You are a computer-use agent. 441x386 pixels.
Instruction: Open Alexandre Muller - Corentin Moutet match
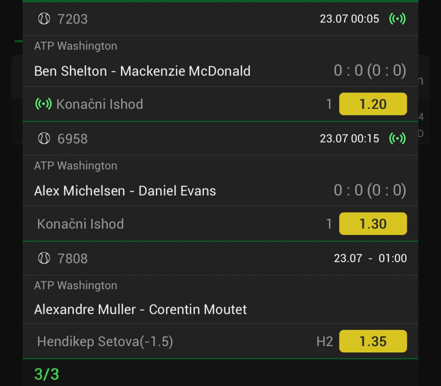coord(141,310)
